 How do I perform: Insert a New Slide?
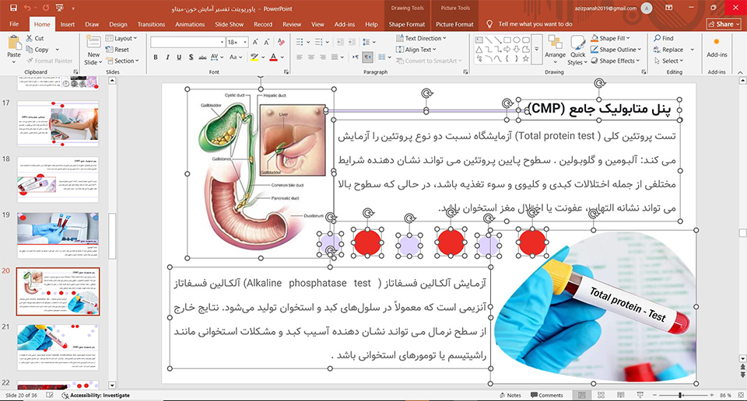tap(93, 50)
